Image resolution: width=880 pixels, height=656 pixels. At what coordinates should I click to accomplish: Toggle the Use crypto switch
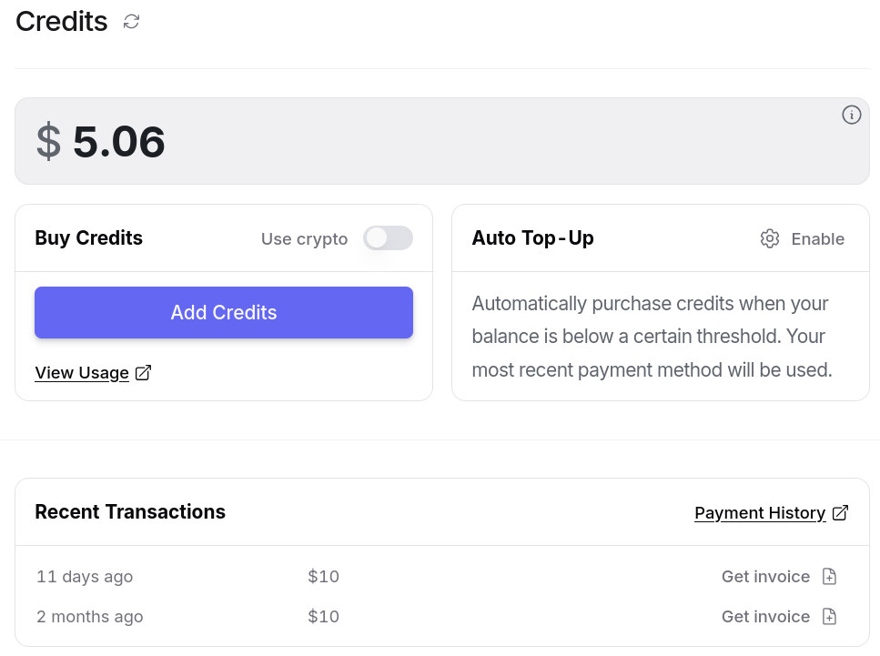tap(388, 238)
